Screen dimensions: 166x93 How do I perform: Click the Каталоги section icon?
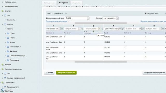[x=3, y=11]
